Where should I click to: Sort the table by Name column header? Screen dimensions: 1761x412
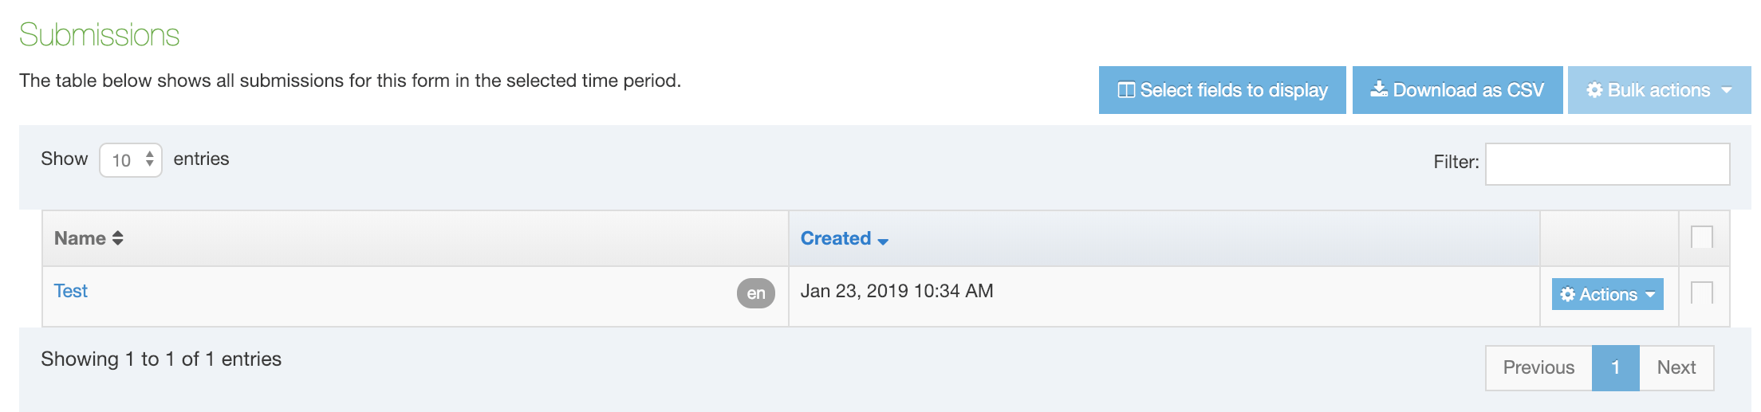pos(80,238)
